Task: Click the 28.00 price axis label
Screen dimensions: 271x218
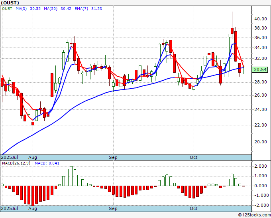Action: pos(261,82)
